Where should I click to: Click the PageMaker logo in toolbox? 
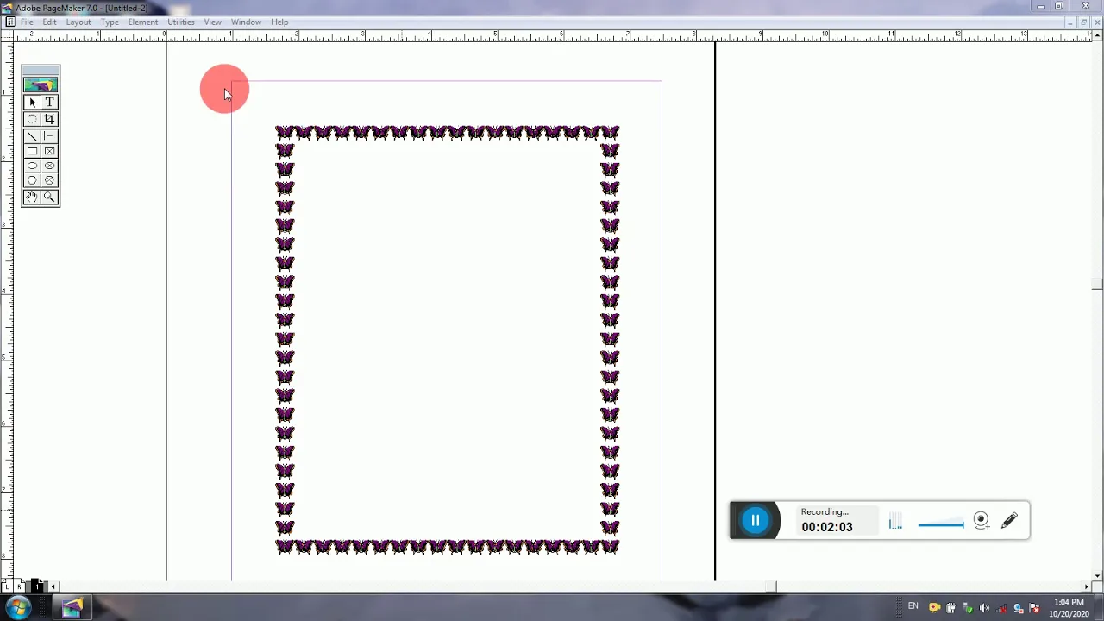[x=41, y=85]
